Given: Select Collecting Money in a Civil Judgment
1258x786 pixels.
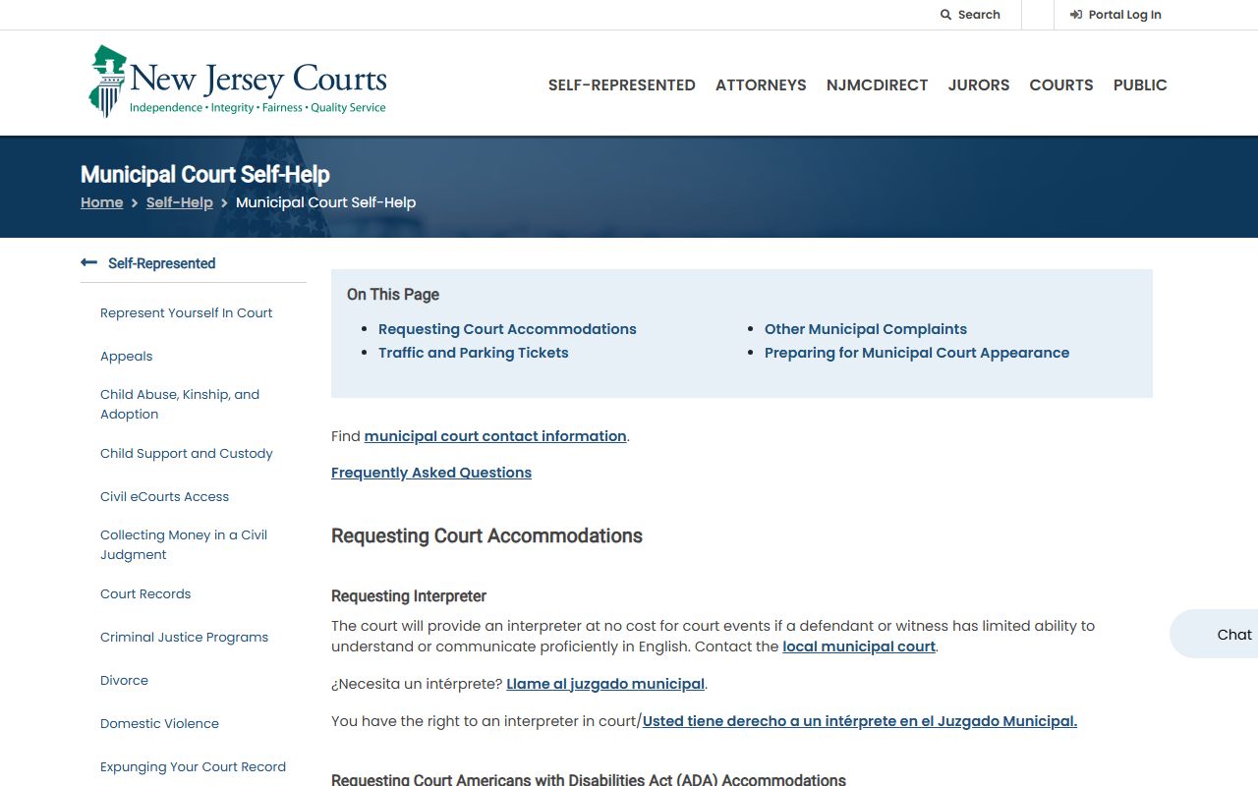Looking at the screenshot, I should pyautogui.click(x=184, y=544).
